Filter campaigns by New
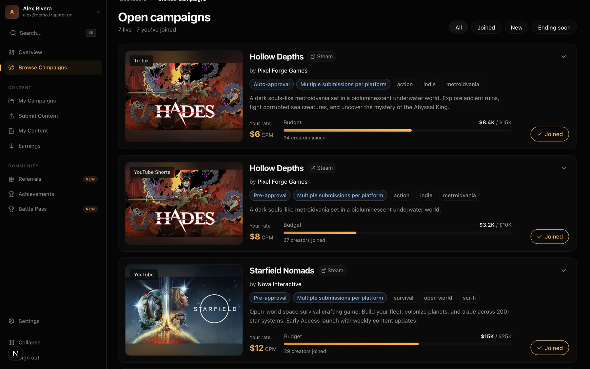590x369 pixels. [x=516, y=28]
